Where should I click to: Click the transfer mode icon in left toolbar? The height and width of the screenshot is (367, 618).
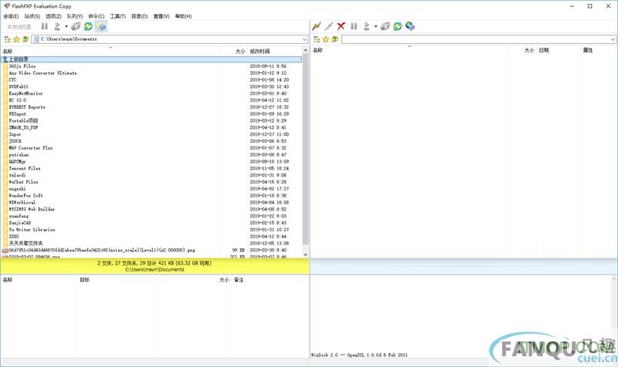(76, 26)
